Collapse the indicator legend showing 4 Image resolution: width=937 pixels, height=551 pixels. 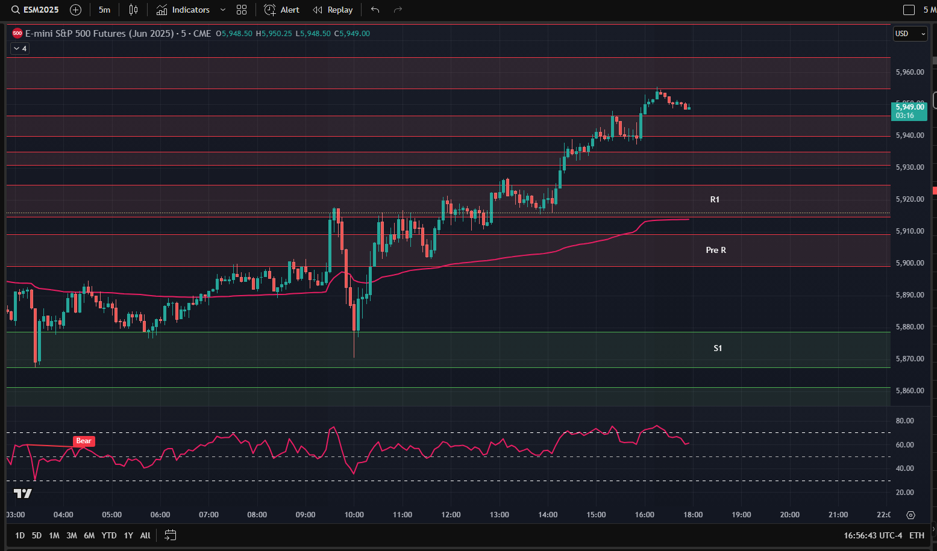click(20, 48)
